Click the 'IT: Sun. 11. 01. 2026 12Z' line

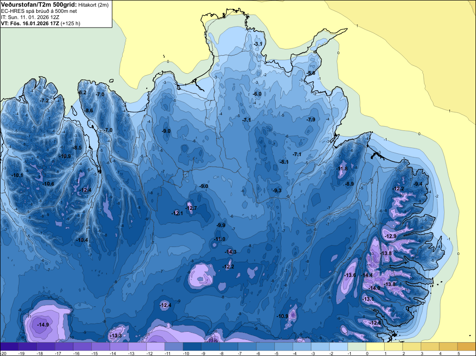pos(30,17)
